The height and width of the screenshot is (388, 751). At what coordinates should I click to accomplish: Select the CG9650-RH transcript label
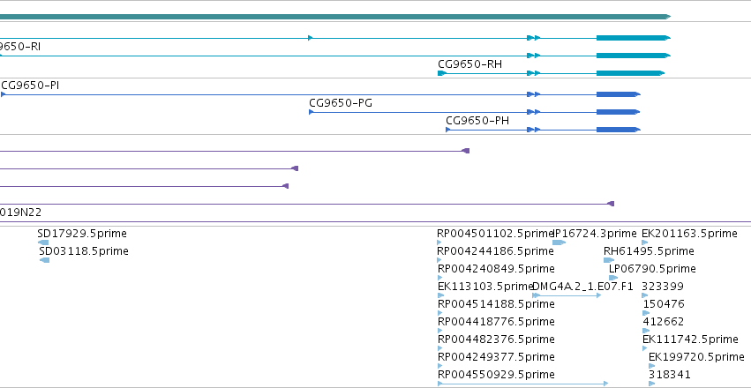(x=469, y=64)
